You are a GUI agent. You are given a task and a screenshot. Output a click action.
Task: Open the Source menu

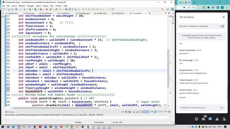pos(14,6)
